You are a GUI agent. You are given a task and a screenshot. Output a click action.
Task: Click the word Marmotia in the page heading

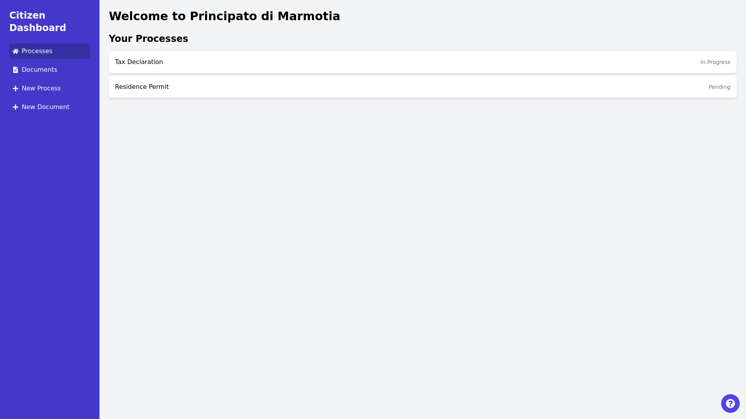click(309, 16)
